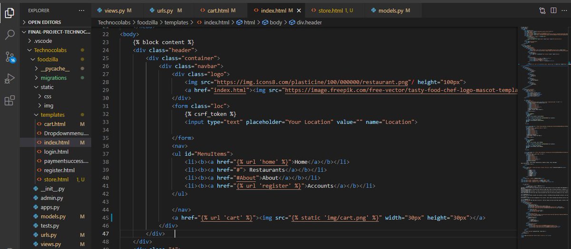Open cart.html in the file tree

coord(56,124)
